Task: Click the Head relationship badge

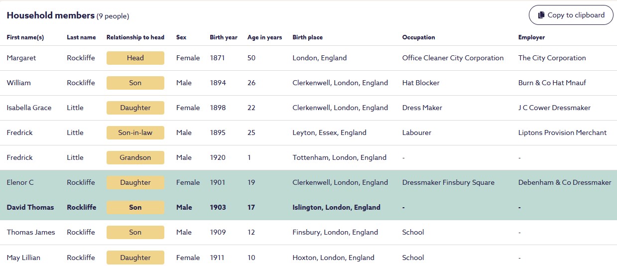Action: (135, 58)
